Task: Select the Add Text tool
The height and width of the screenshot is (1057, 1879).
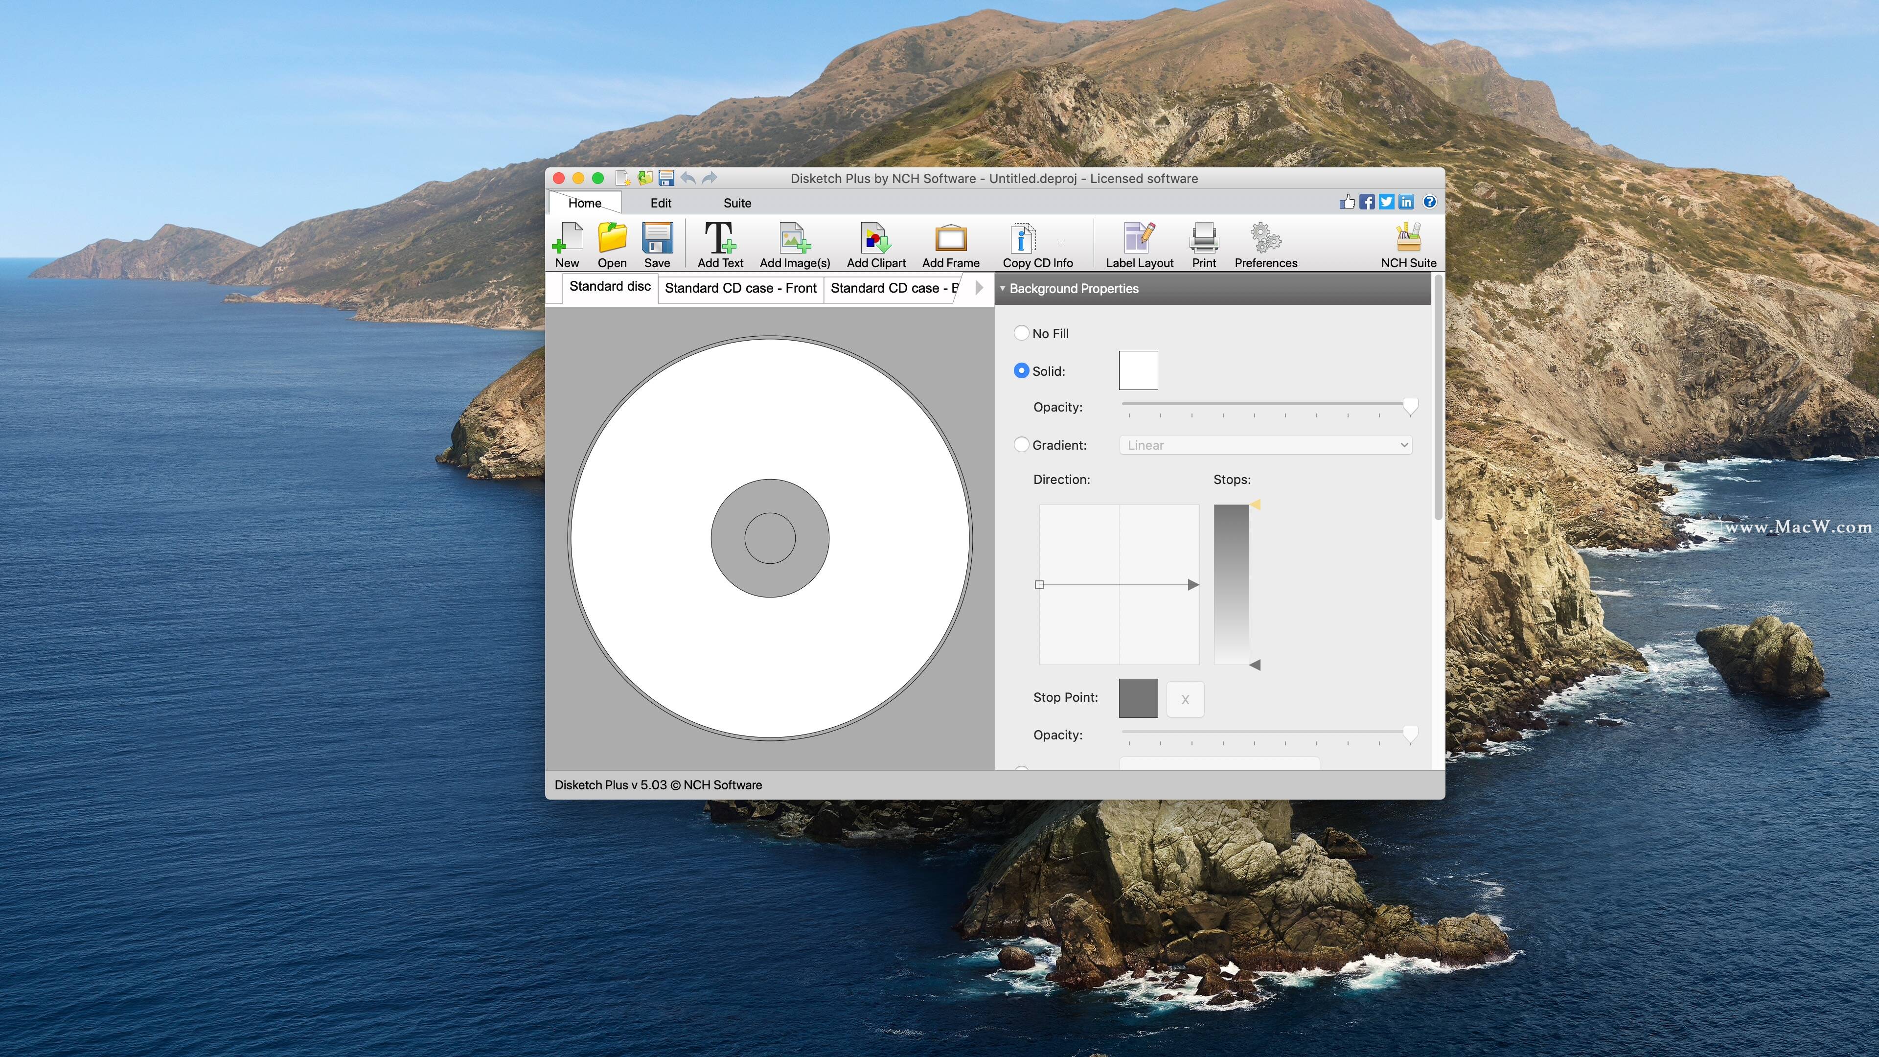Action: click(x=720, y=245)
